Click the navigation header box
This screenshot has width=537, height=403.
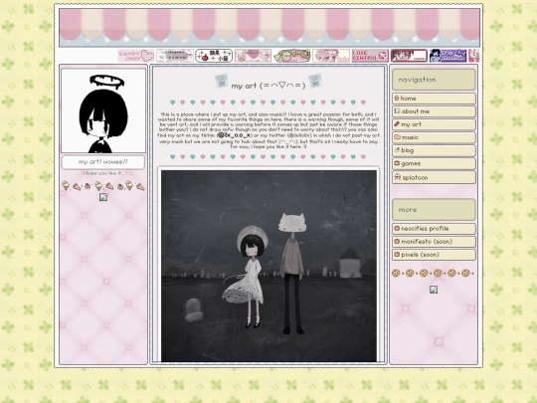tap(434, 80)
